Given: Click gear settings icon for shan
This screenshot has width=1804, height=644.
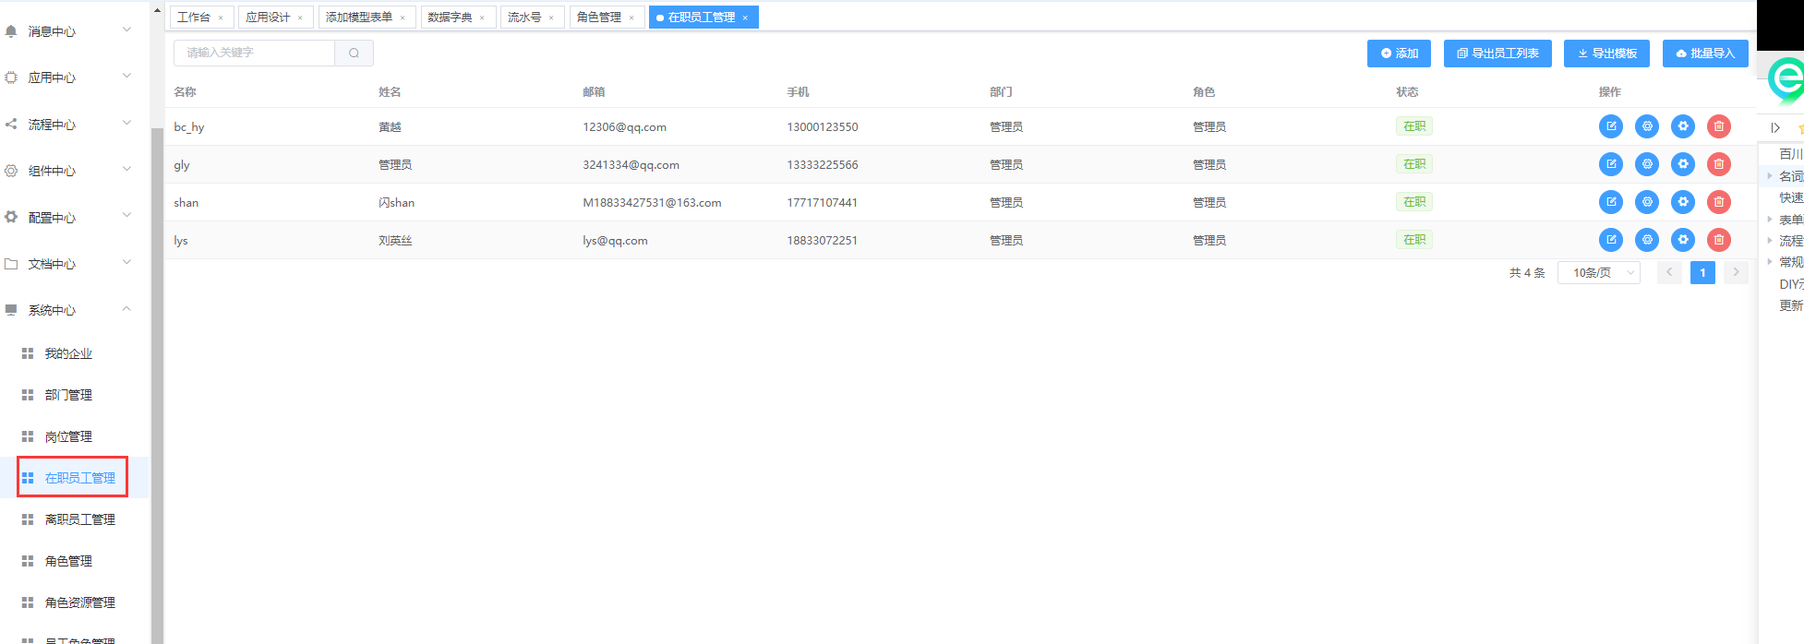Looking at the screenshot, I should [1683, 202].
